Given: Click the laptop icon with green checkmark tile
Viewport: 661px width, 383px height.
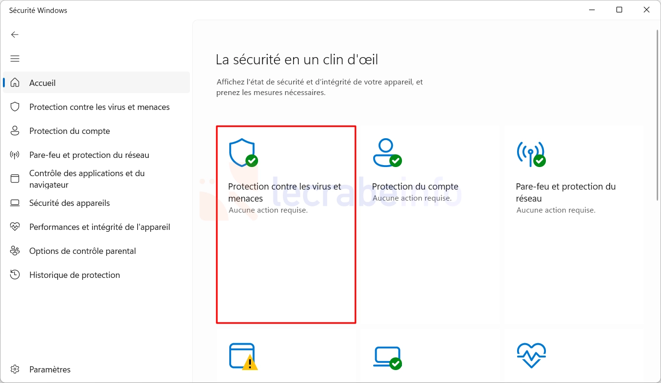Looking at the screenshot, I should [x=388, y=358].
